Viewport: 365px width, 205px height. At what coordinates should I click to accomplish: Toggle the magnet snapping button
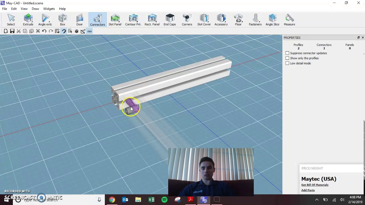64,31
